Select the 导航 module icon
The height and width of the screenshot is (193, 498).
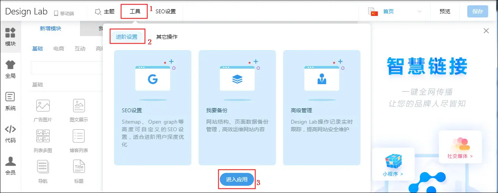tap(43, 167)
